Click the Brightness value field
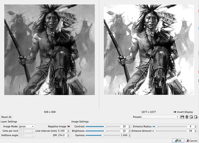Viewport: 199px width, 143px height. coord(124,131)
